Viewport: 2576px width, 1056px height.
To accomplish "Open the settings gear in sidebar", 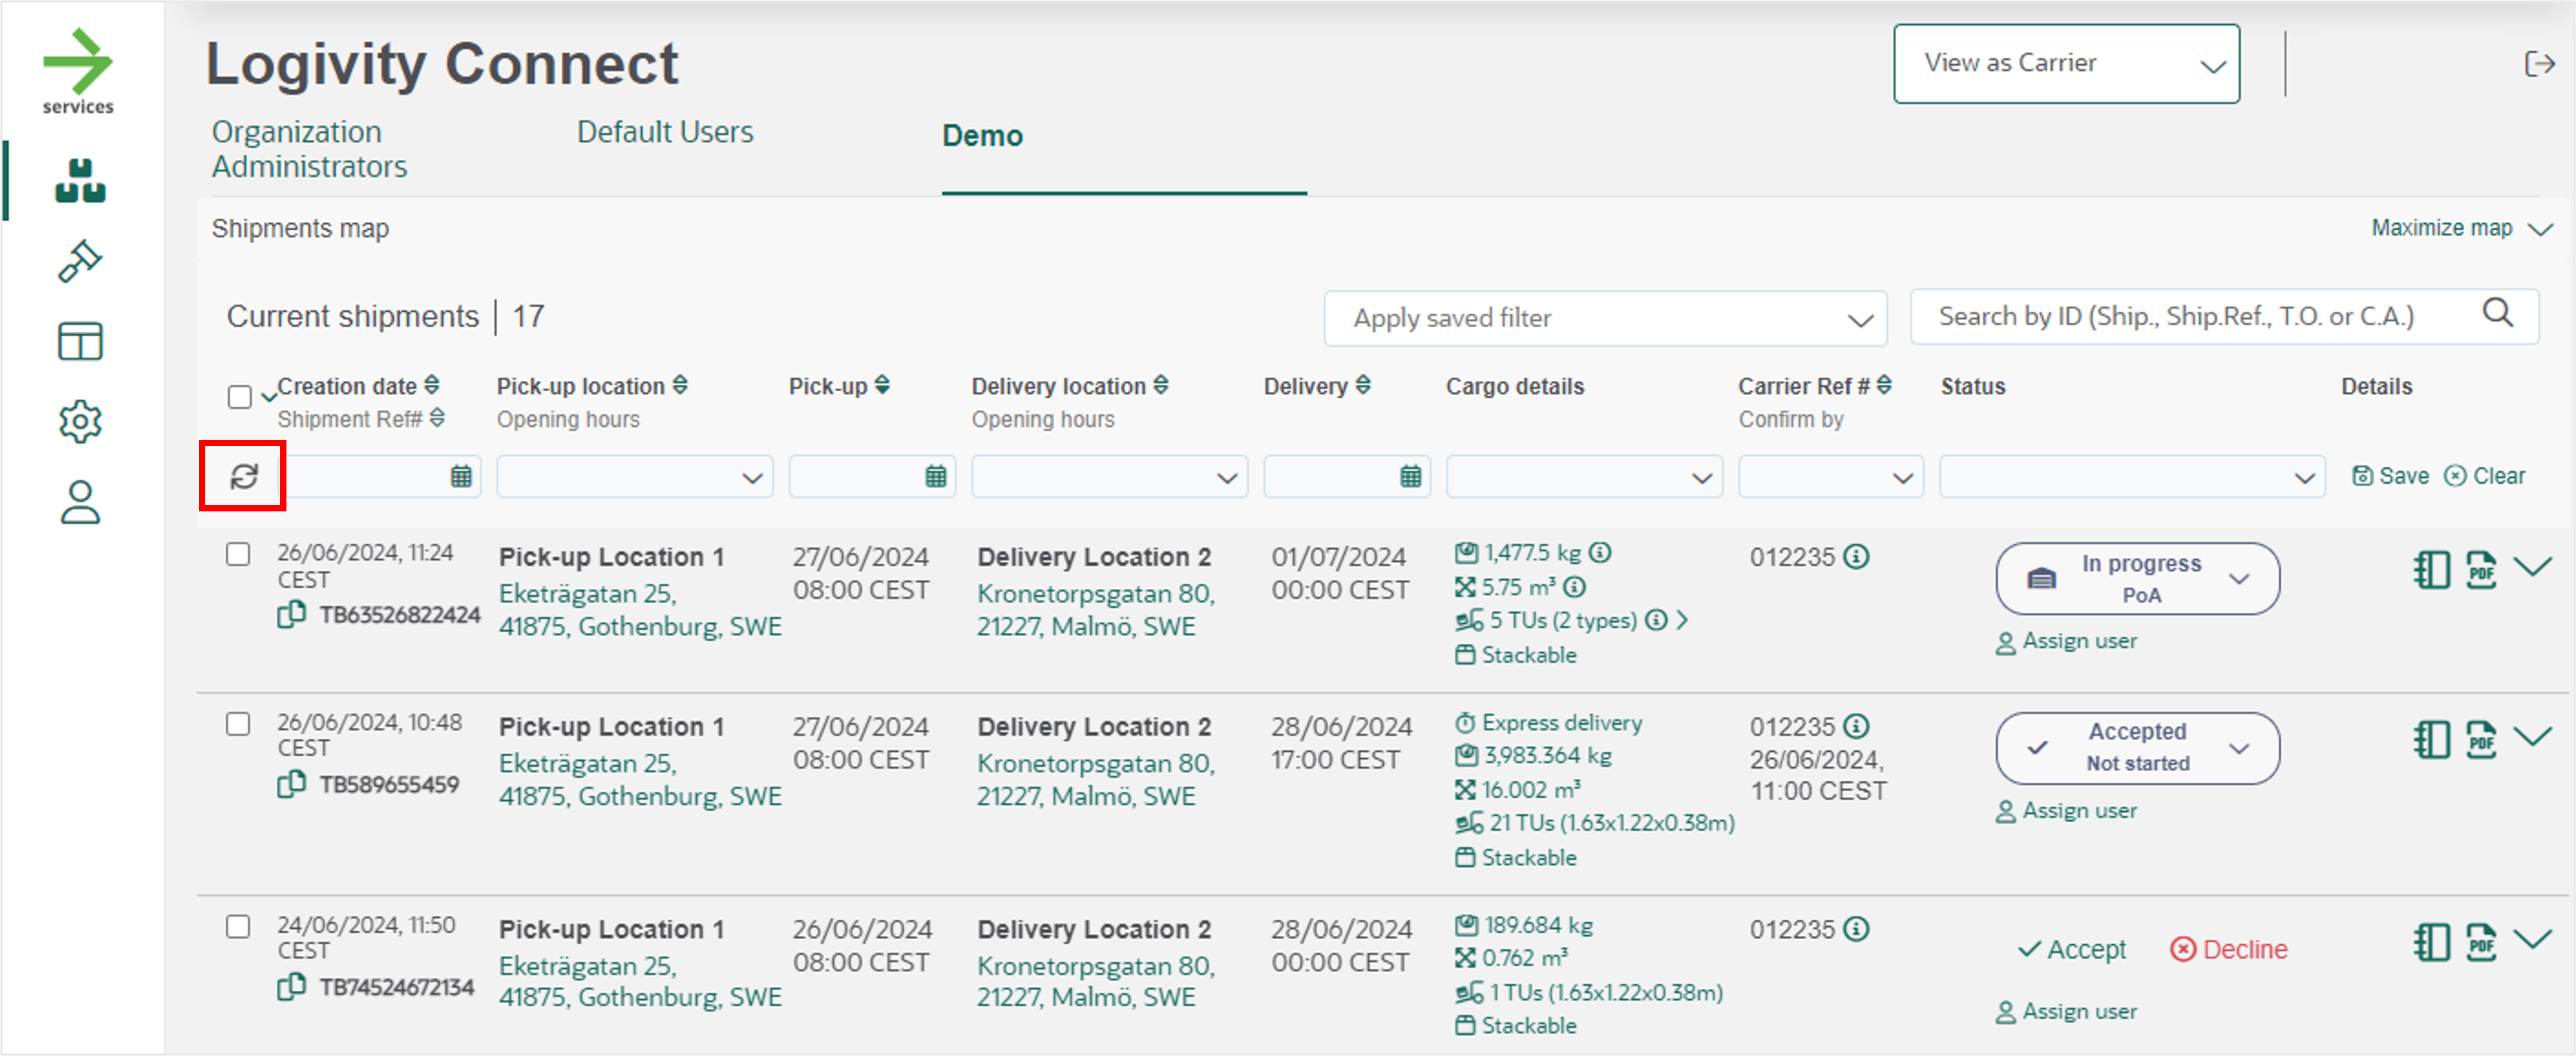I will 80,422.
